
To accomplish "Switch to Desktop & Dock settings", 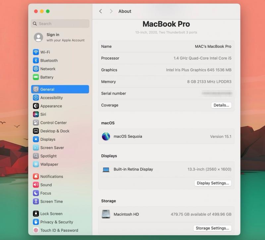I will 60,131.
